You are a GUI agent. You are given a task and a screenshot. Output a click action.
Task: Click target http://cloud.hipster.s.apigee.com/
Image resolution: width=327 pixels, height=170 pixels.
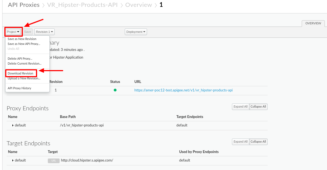tap(87, 160)
